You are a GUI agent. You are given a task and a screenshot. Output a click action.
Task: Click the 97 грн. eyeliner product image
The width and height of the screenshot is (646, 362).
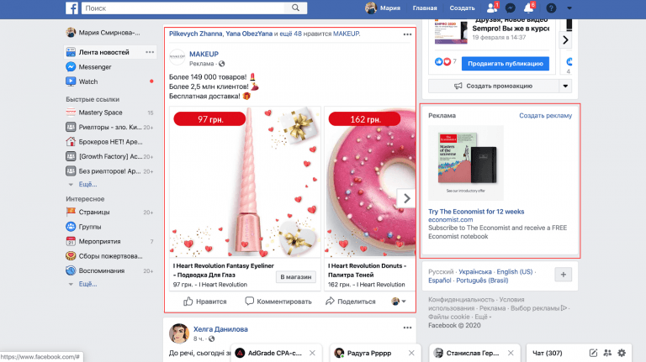click(x=245, y=181)
